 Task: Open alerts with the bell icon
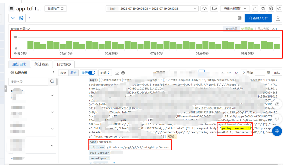pyautogui.click(x=255, y=8)
